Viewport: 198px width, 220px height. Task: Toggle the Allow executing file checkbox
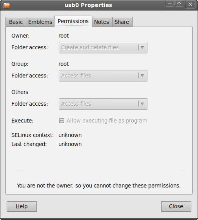[62, 121]
